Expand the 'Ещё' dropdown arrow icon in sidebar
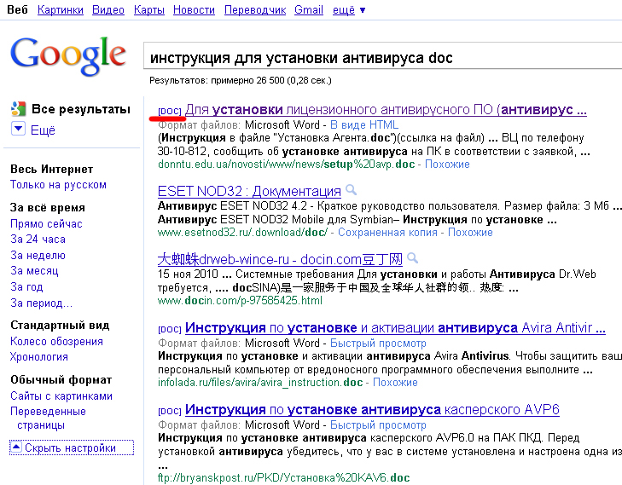 pyautogui.click(x=18, y=130)
